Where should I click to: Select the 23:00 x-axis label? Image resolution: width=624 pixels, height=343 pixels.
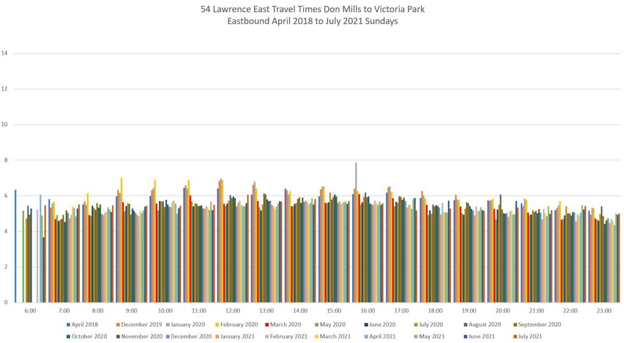point(604,311)
